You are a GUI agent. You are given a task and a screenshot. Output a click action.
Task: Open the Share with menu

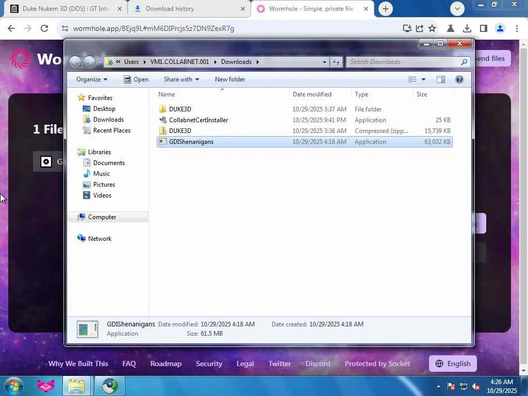click(181, 79)
